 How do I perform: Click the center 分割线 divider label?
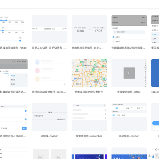coord(50,112)
